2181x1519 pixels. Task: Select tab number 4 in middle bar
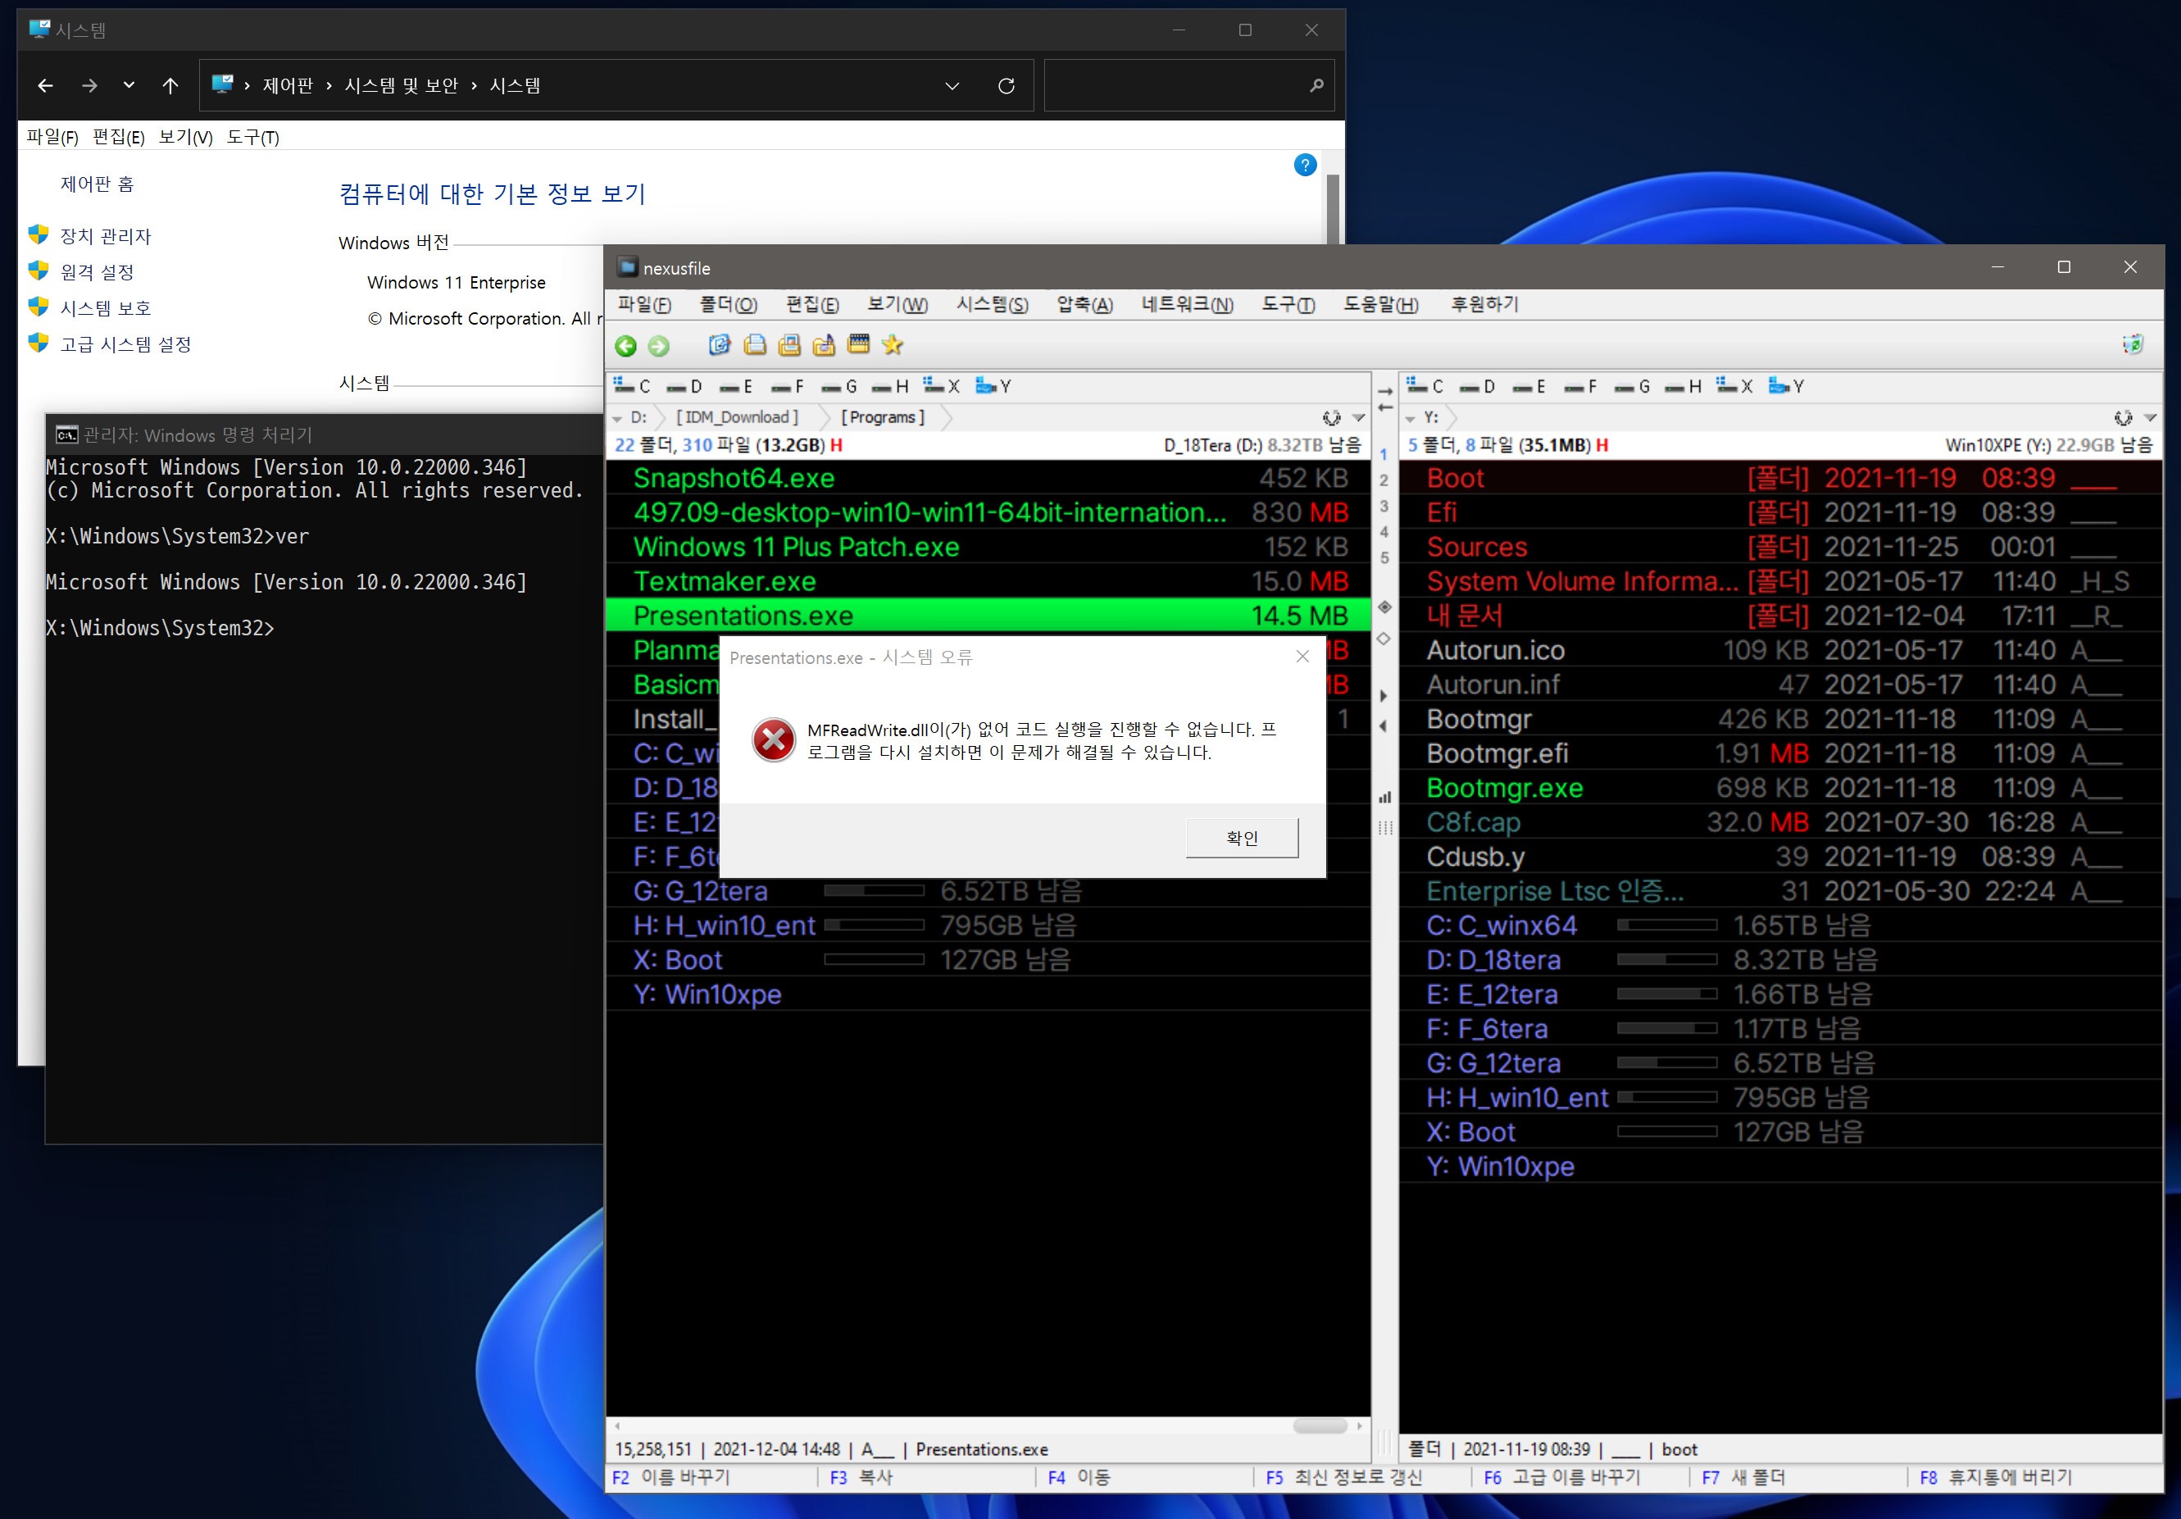[1384, 532]
